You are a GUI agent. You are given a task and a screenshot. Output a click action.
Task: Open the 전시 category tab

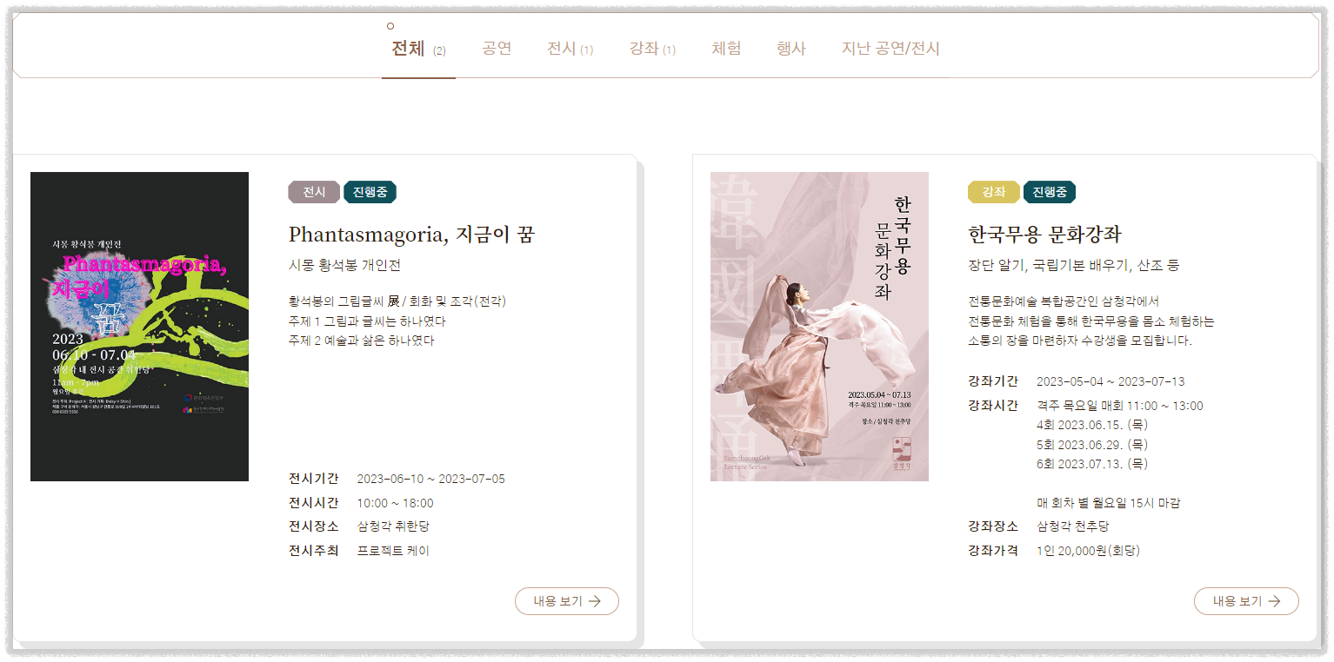tap(570, 49)
